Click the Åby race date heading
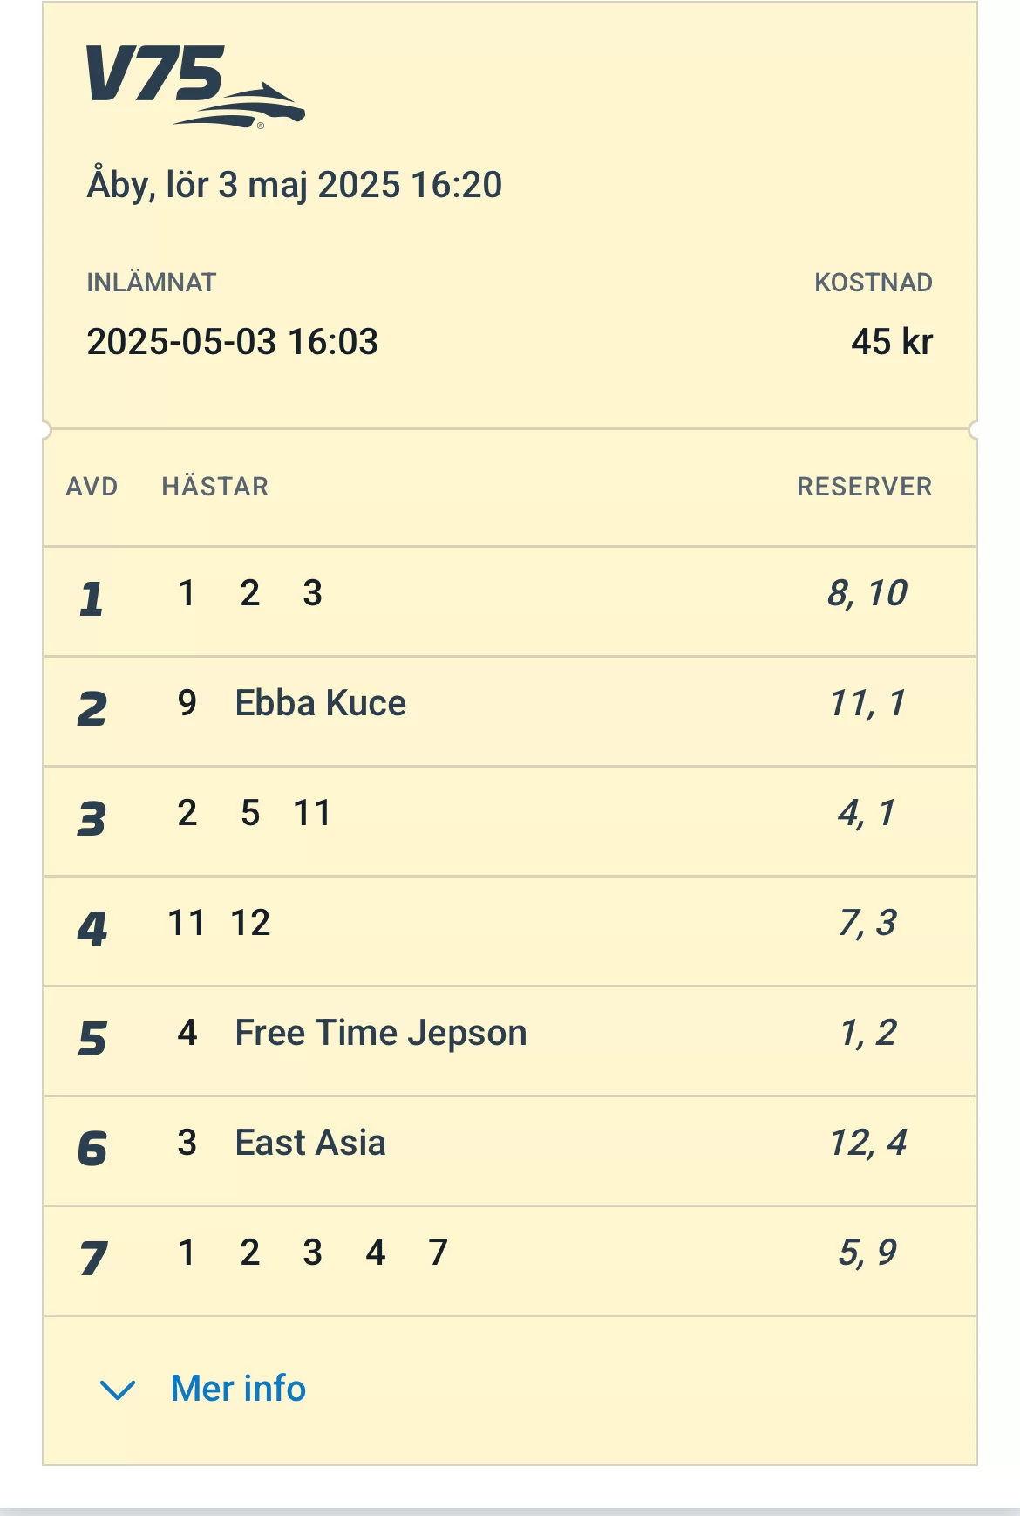The height and width of the screenshot is (1516, 1020). pos(295,185)
